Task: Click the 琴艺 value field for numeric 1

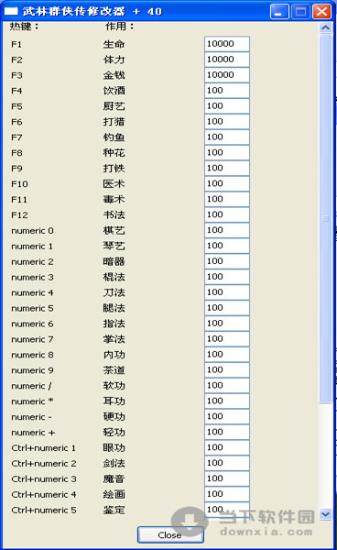Action: click(x=227, y=246)
